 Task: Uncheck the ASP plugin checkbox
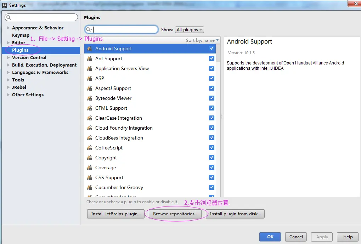click(211, 78)
